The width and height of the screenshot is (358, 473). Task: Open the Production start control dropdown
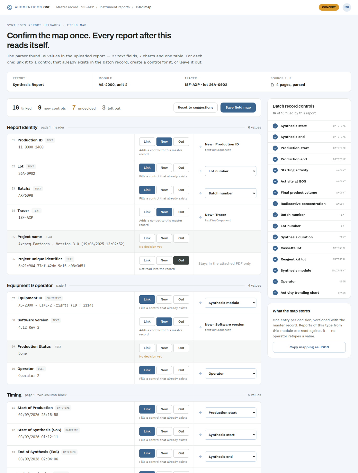point(230,413)
